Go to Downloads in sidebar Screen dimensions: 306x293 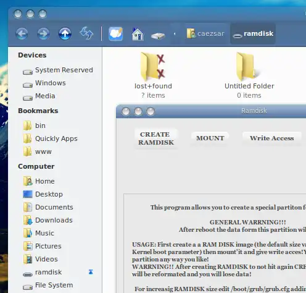pyautogui.click(x=48, y=220)
